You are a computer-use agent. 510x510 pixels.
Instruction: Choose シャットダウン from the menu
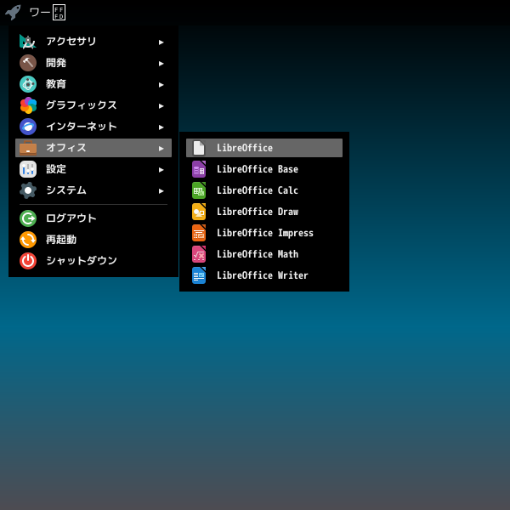(93, 261)
